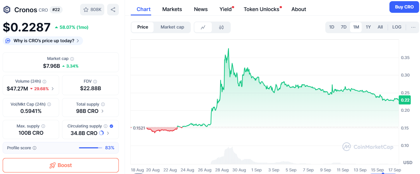Open Total supply info icon
This screenshot has height=174, width=420.
103,104
